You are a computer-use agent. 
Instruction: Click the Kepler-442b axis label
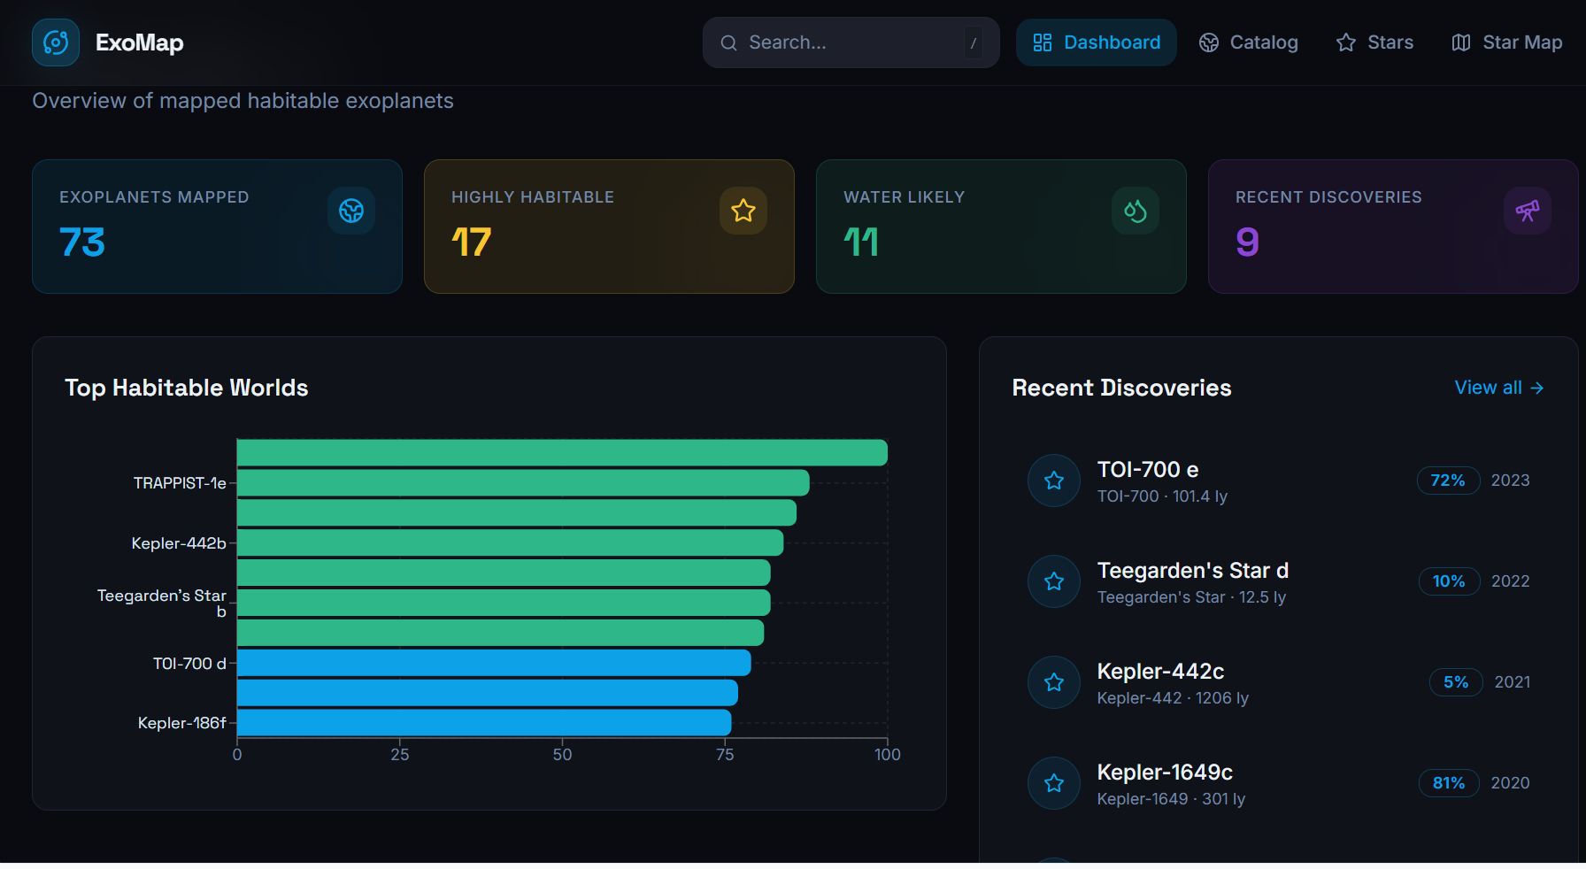tap(179, 543)
